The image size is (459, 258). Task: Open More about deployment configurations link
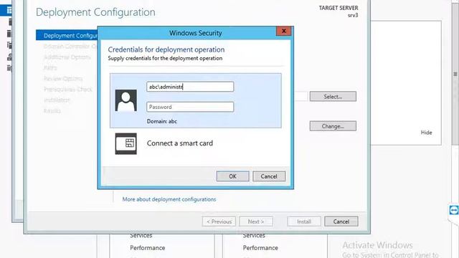169,199
